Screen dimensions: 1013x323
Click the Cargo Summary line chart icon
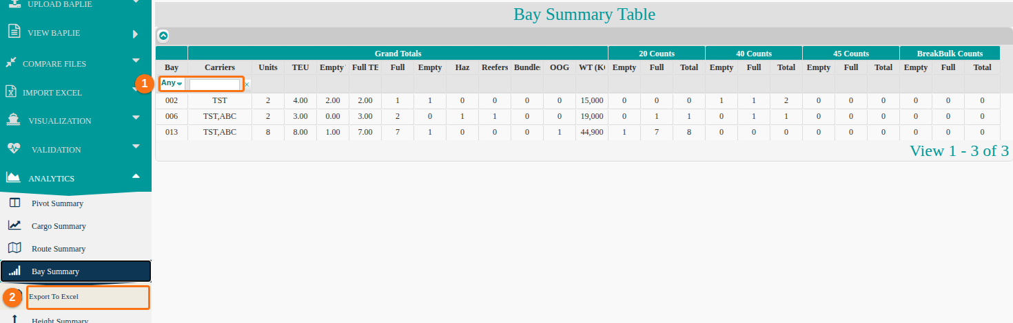tap(14, 225)
